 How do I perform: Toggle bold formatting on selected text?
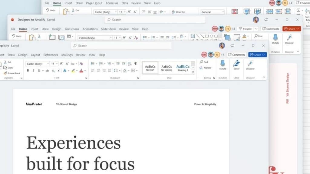coord(28,70)
